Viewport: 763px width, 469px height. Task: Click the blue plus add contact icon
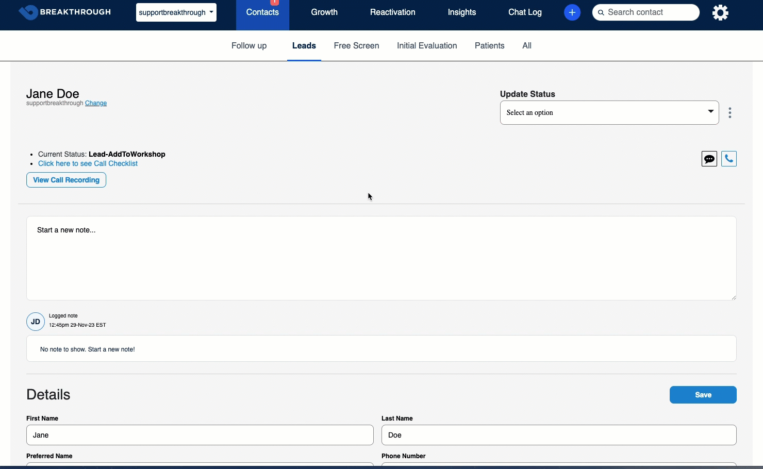click(x=572, y=12)
